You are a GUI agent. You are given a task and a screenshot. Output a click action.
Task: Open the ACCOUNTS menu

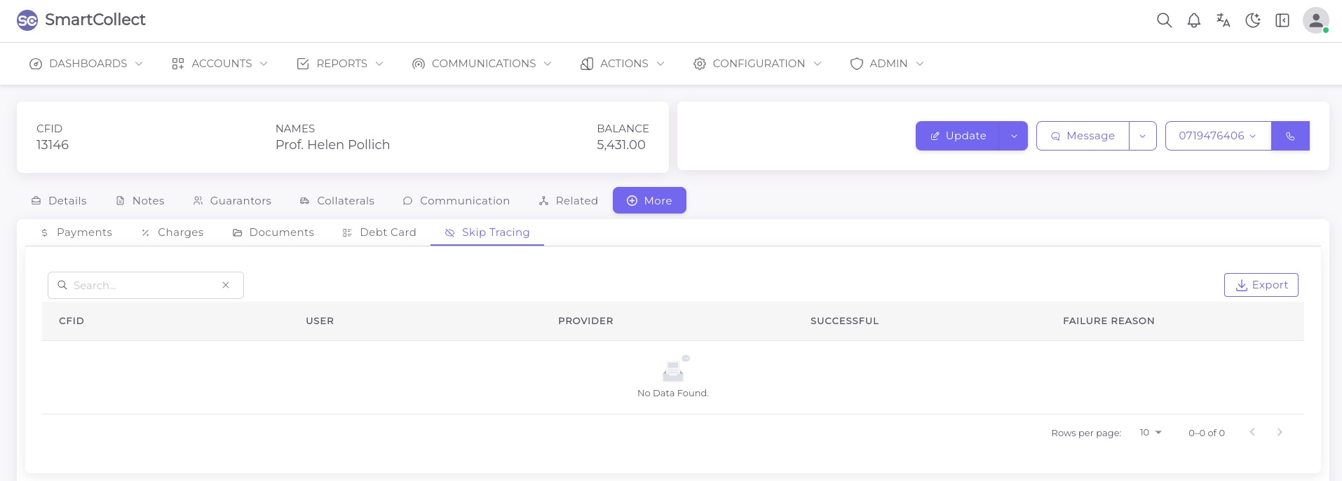(x=220, y=64)
